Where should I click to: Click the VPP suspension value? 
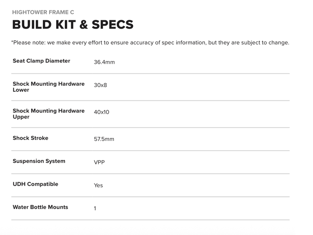tap(99, 162)
